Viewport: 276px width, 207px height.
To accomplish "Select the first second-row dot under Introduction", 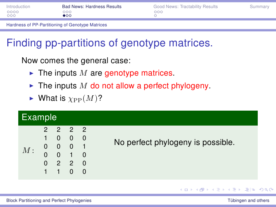I will pos(8,16).
